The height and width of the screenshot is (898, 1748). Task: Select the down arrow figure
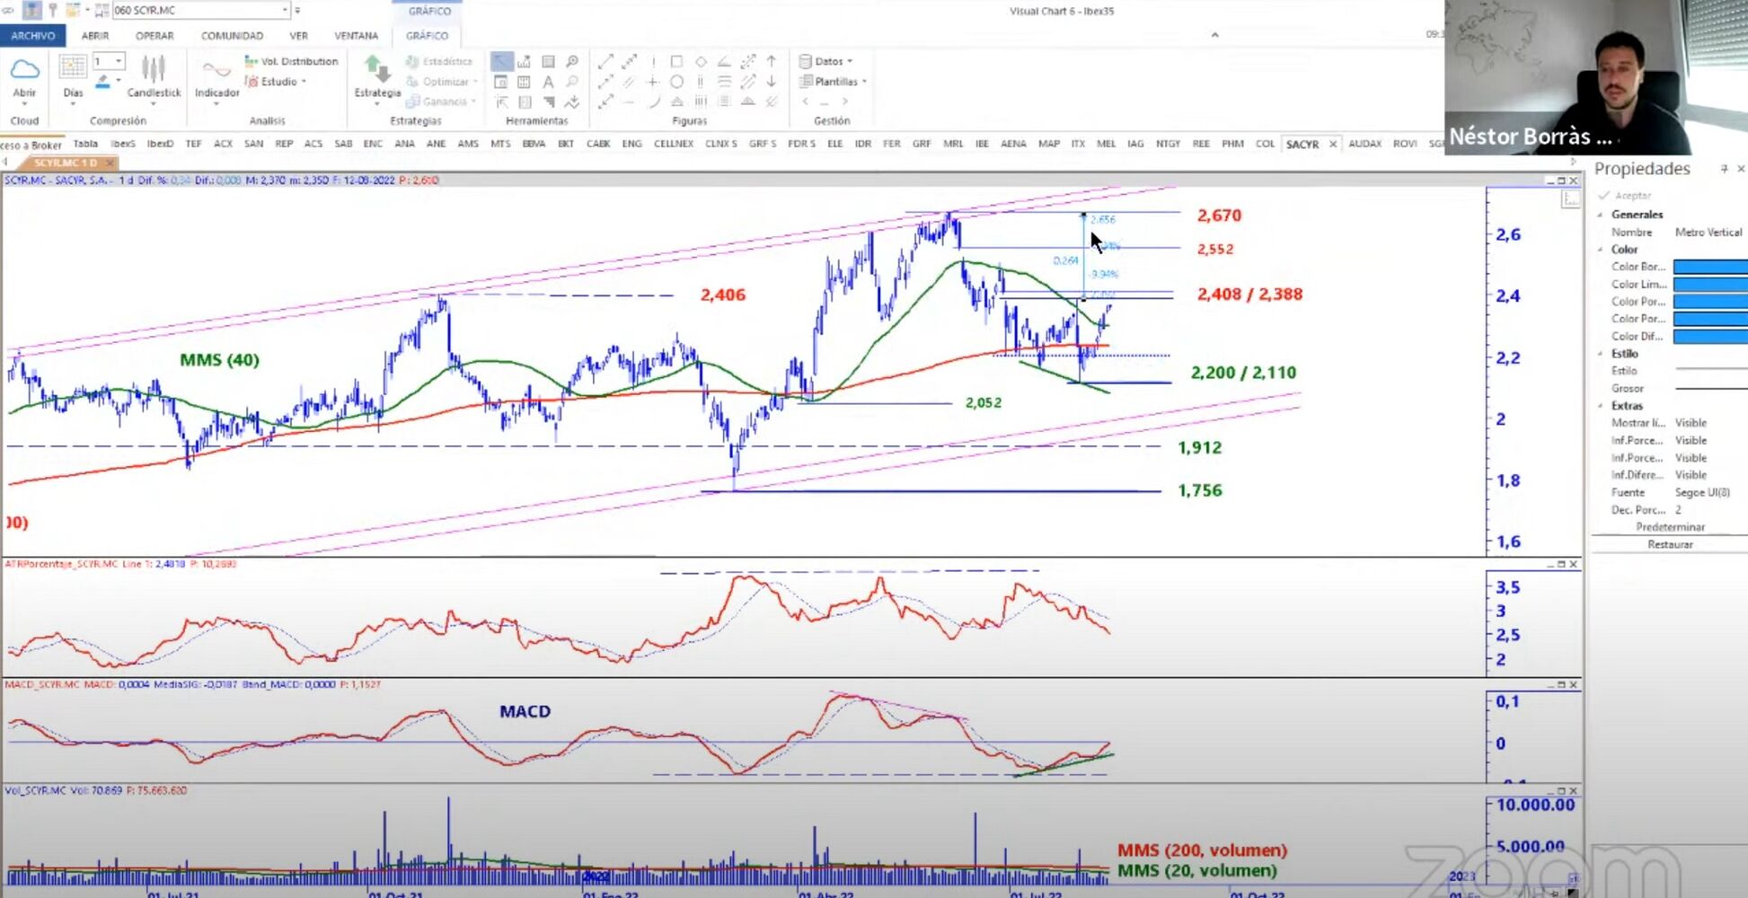point(772,82)
